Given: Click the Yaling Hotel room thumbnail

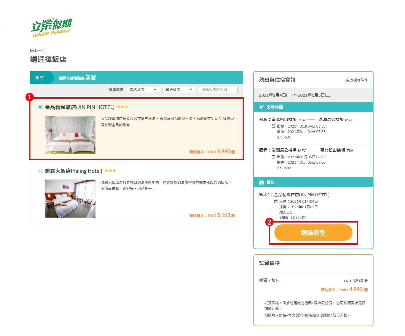Looking at the screenshot, I should pos(70,199).
